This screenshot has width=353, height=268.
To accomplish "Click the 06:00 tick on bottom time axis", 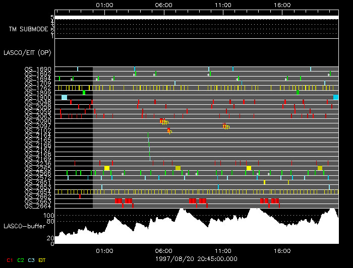I will click(164, 250).
